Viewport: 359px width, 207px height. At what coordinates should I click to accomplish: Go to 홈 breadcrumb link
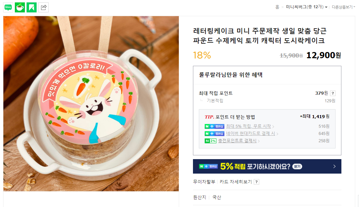pos(277,7)
